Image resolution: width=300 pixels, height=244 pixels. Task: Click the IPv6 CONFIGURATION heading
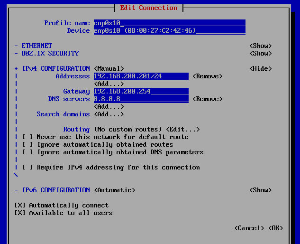point(56,190)
